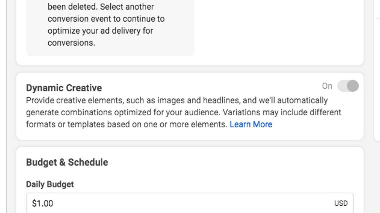Click the "formats or templates based" text
This screenshot has height=213, width=380.
click(126, 124)
